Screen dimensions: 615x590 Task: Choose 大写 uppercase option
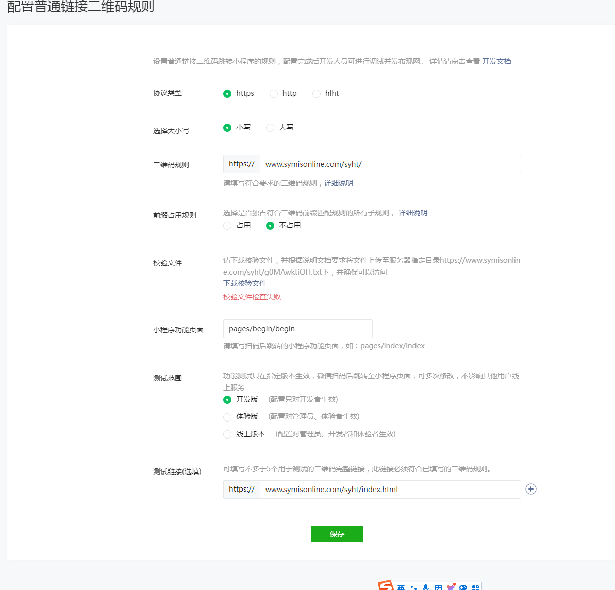click(270, 128)
